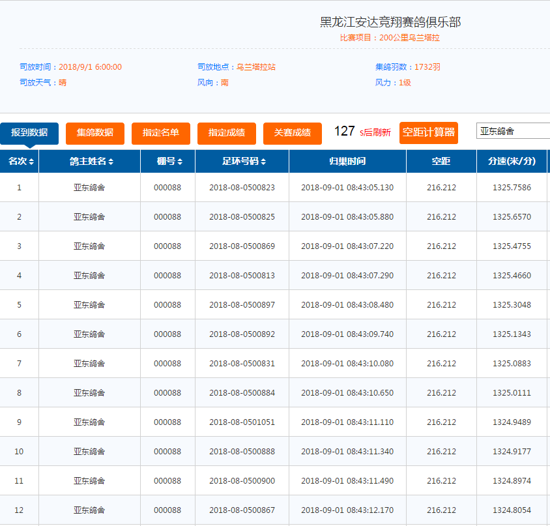
Task: Click speed value 1324.9489
Action: coord(512,422)
